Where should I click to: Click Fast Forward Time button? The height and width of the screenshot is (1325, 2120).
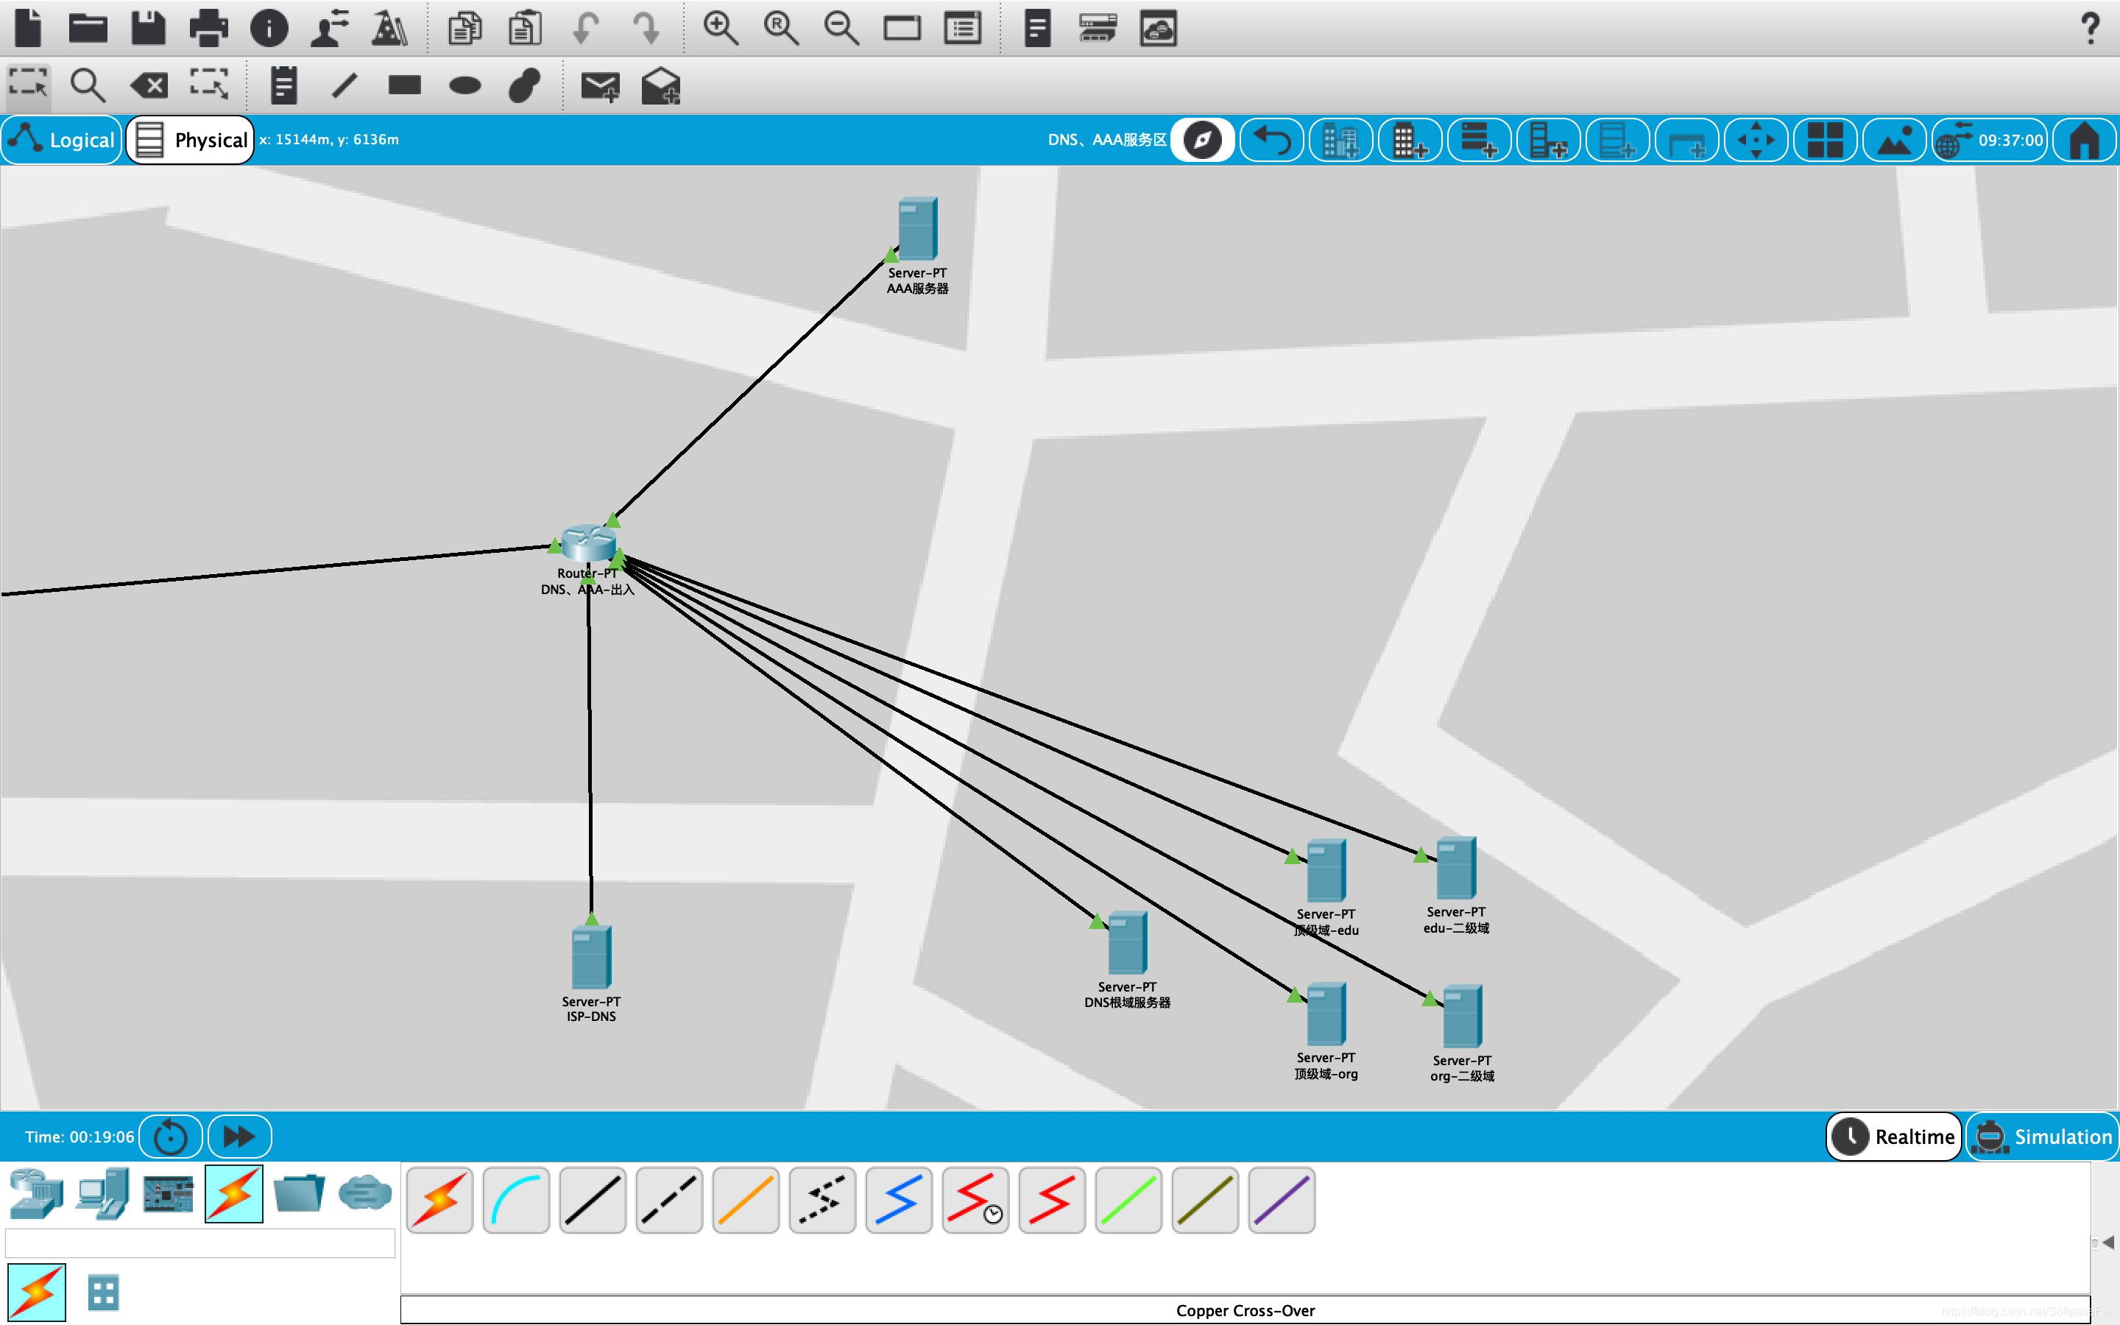pyautogui.click(x=239, y=1137)
